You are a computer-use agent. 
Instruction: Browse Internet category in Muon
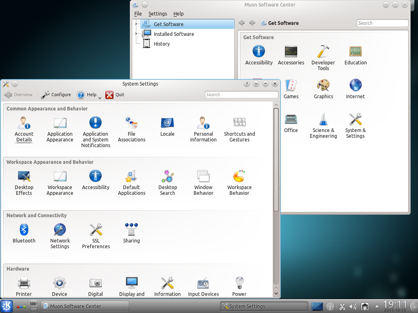point(356,89)
